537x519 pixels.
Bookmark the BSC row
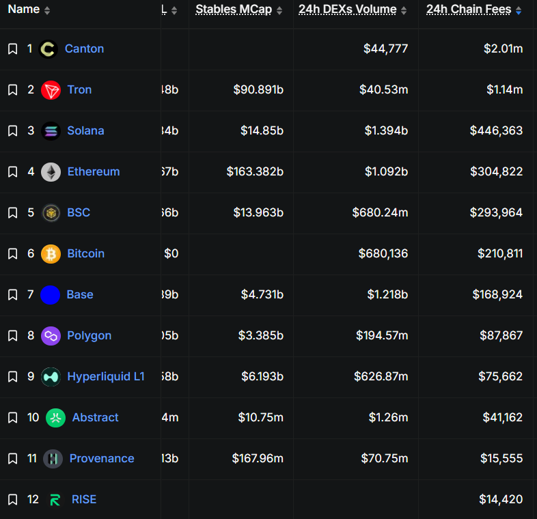click(13, 212)
